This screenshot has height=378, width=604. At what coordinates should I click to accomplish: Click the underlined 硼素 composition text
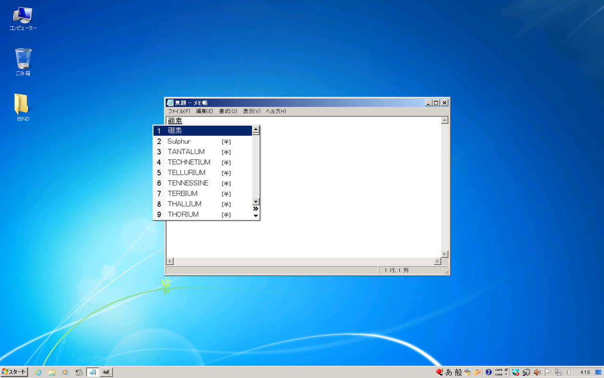175,121
